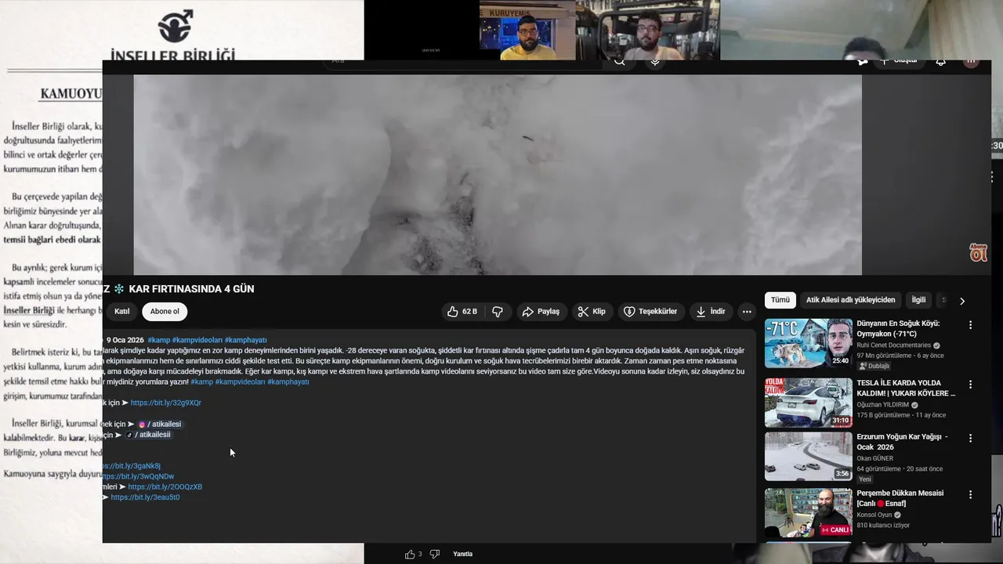
Task: Visit the Ruhi Cenet Documentaries channel name
Action: coord(893,345)
